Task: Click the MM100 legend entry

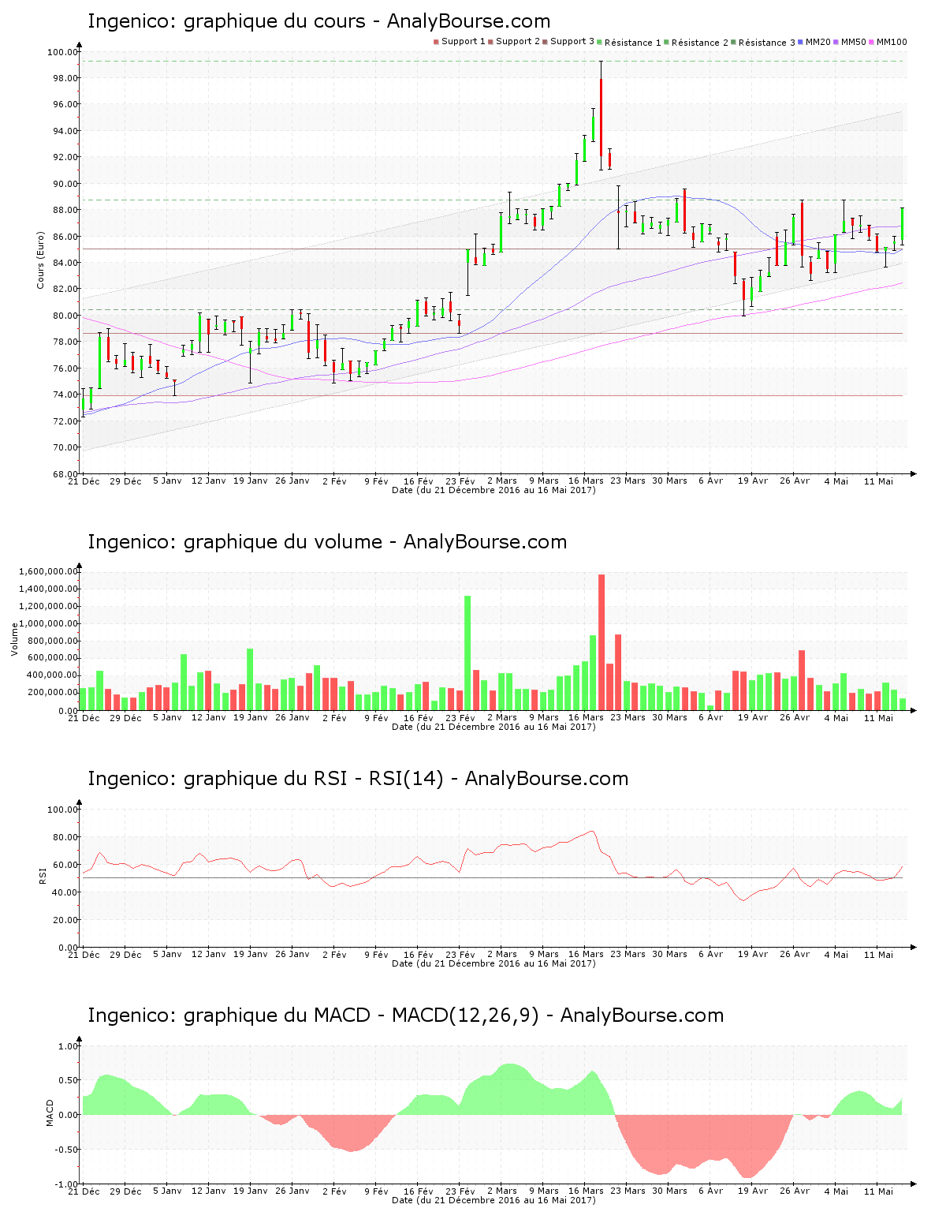Action: [x=891, y=42]
